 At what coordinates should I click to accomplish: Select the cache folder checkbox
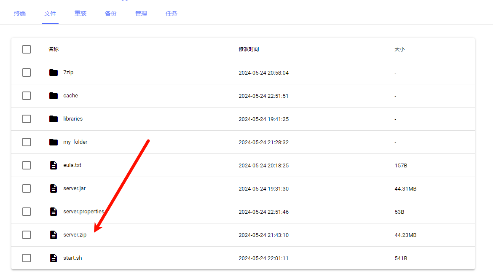(27, 96)
